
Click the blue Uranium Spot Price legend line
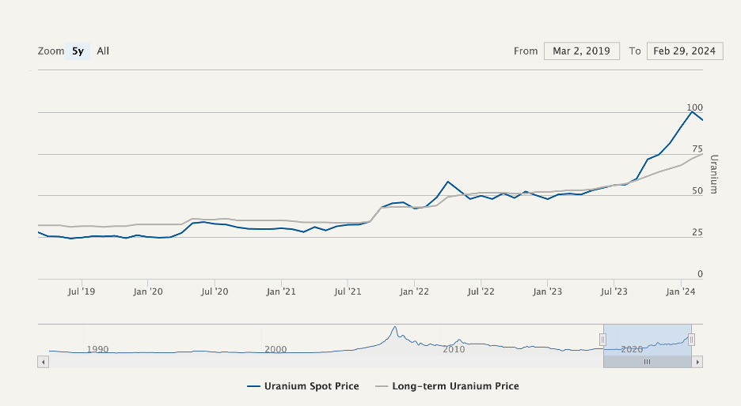coord(253,386)
